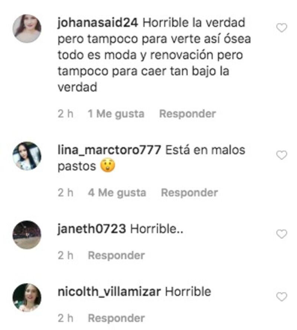Click the lina_marctoro777 username

point(109,150)
